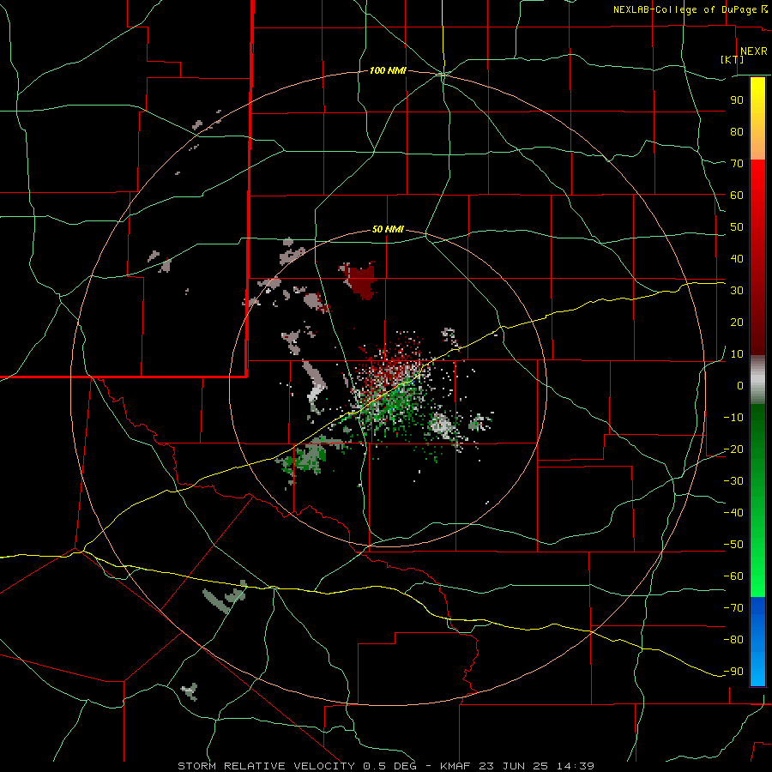The image size is (772, 772).
Task: Click the -40 scale value
Action: pos(733,513)
